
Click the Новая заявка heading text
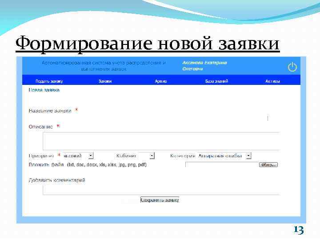coord(44,90)
